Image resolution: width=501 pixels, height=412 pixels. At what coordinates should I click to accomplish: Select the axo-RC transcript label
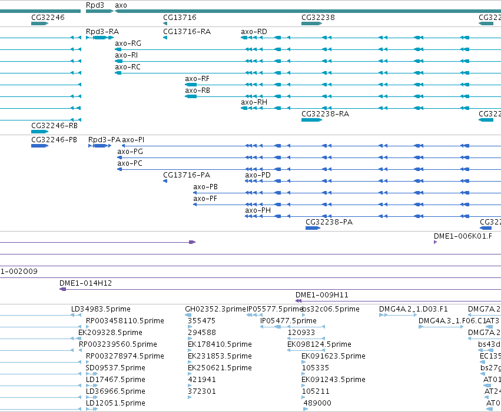128,67
